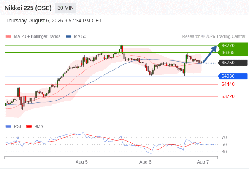Click the Aug 7 date marker
The image size is (249, 169).
coord(203,162)
